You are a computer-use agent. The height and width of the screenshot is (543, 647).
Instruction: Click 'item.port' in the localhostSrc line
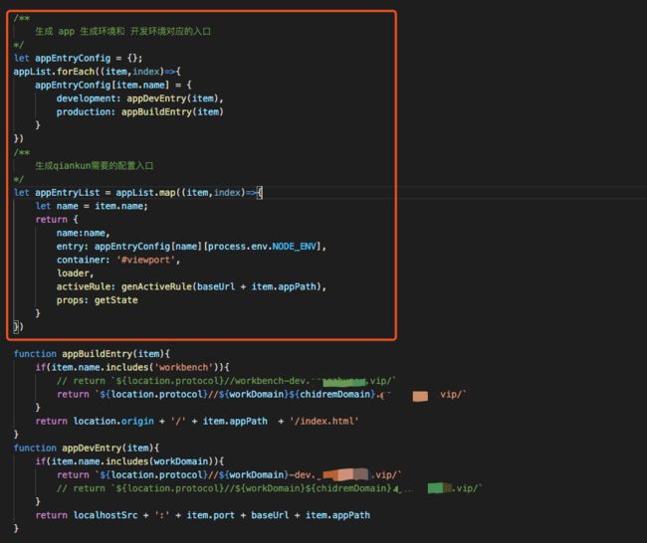[x=210, y=515]
